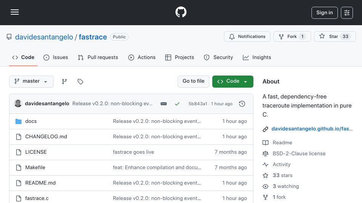Open CHANGELOG.md row commit message link
Screen dimensions: 362x203
(x=157, y=137)
